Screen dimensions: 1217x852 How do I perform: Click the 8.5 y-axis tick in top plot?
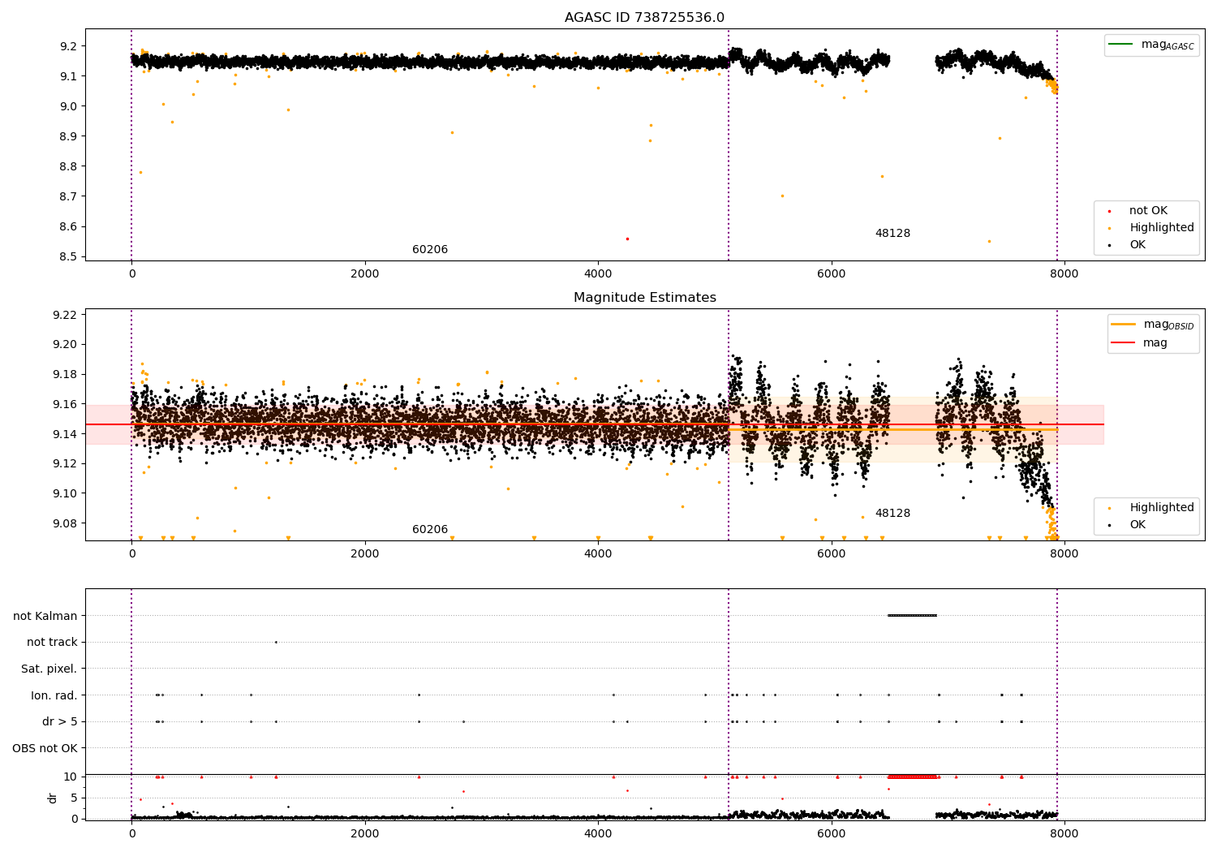point(69,257)
